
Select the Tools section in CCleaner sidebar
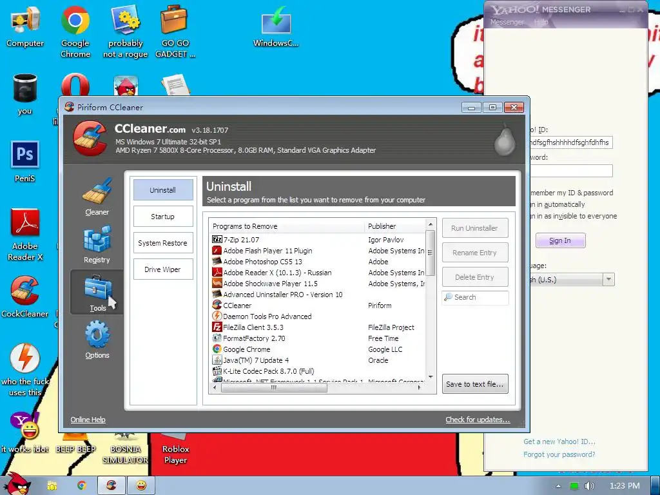[x=97, y=293]
